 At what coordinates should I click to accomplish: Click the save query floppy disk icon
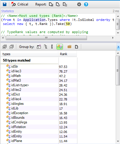(5, 4)
